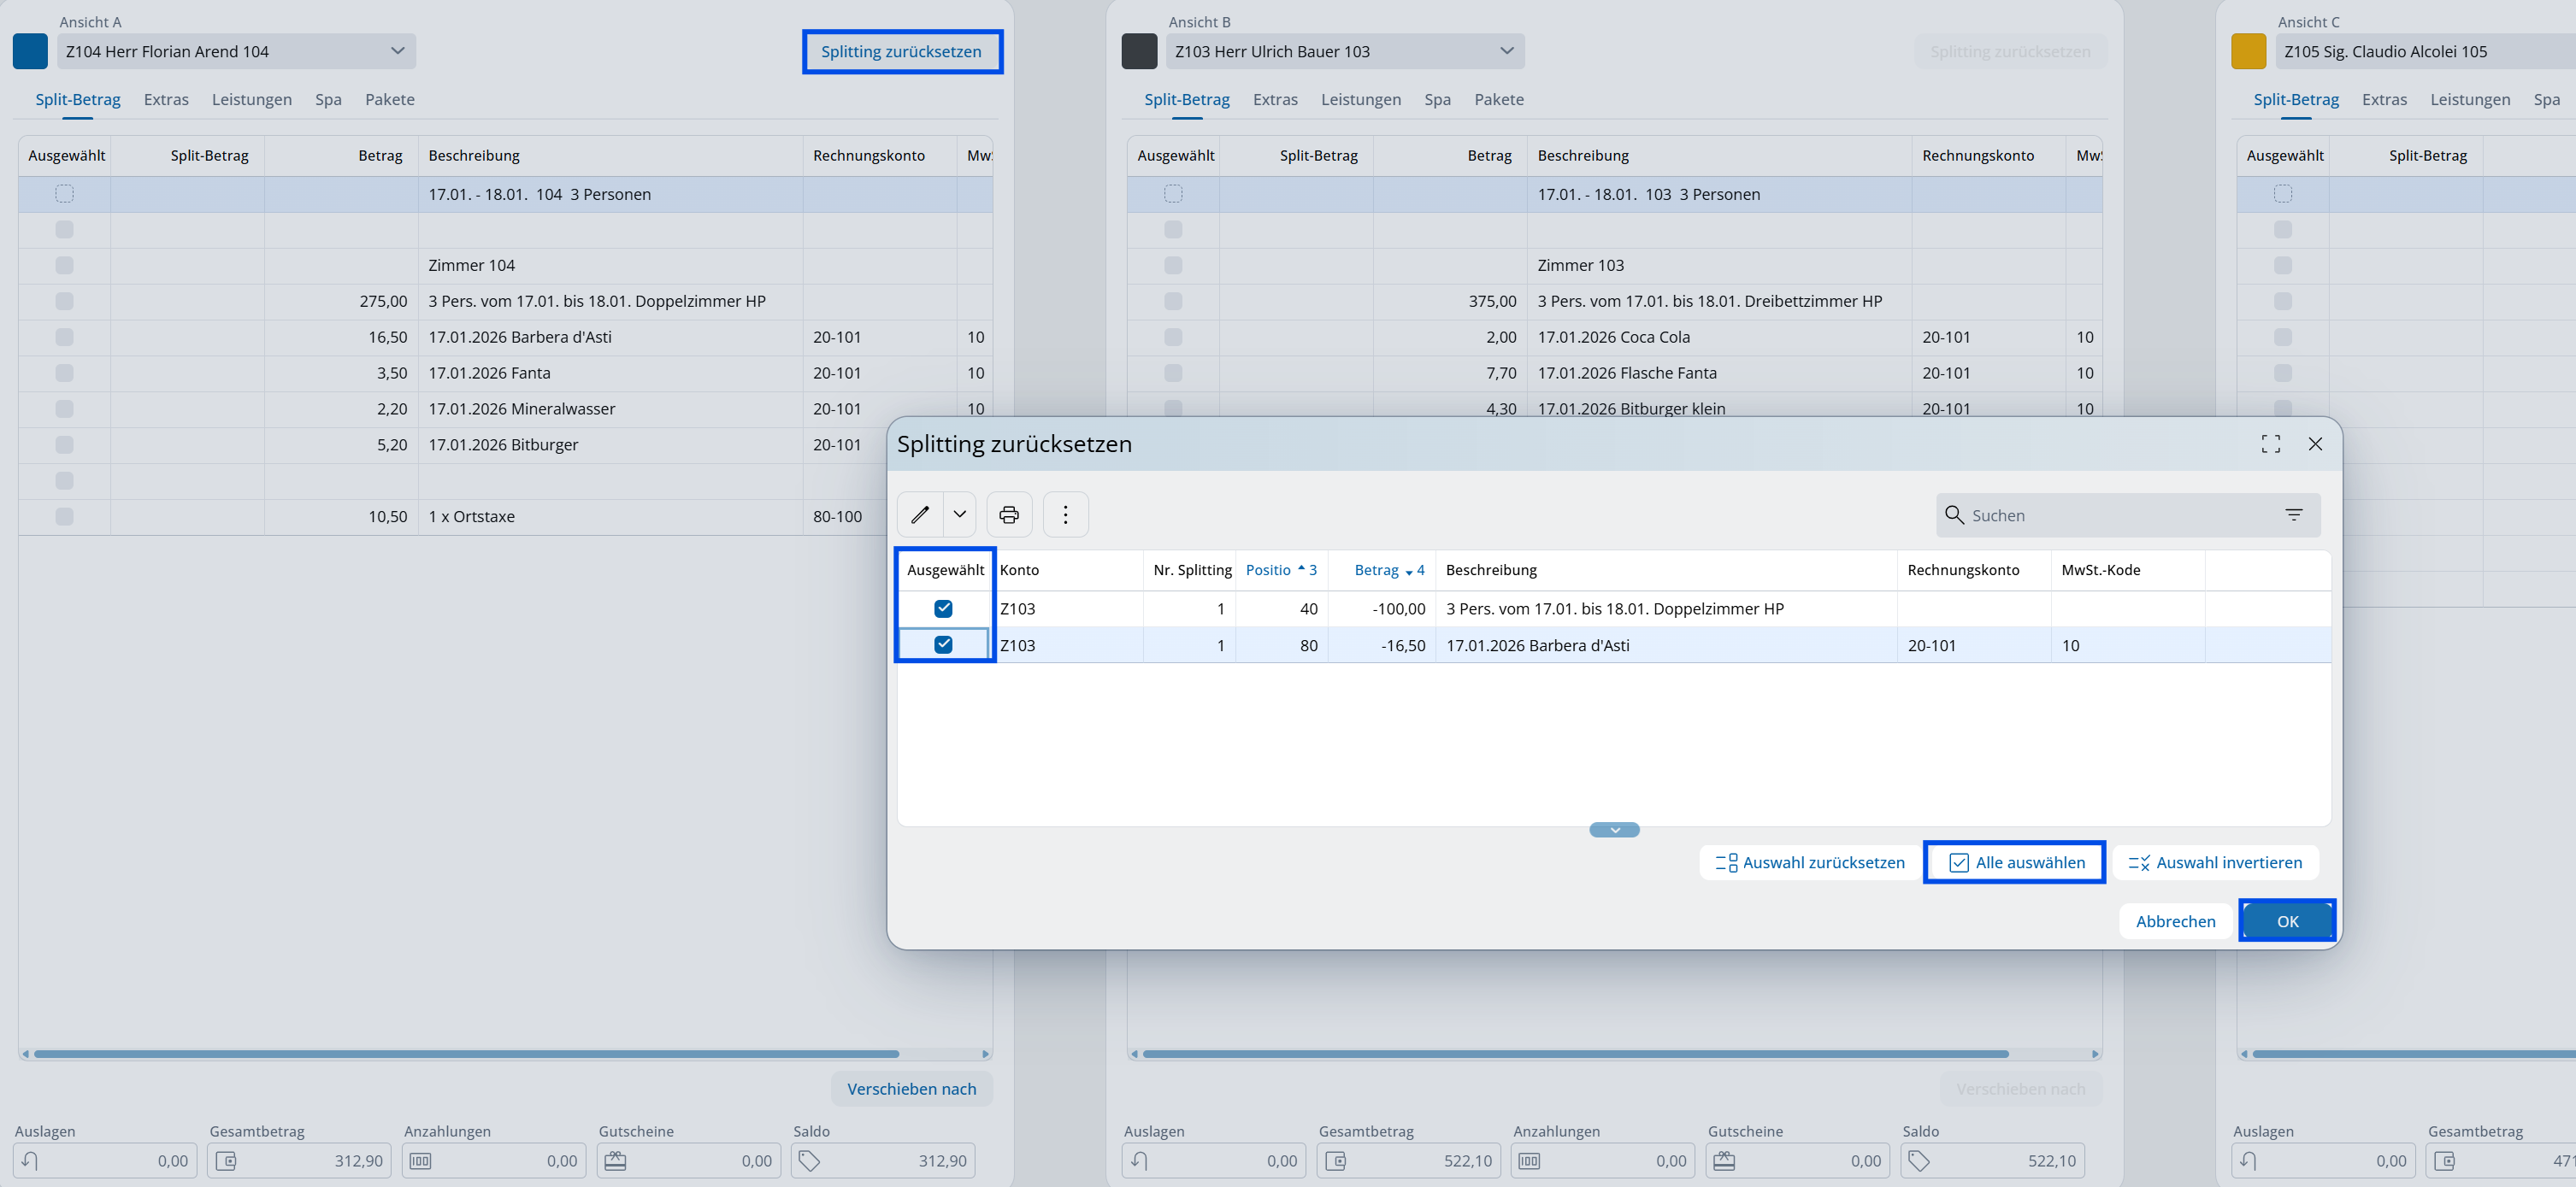Confirm with the OK button
Viewport: 2576px width, 1187px height.
(x=2287, y=921)
